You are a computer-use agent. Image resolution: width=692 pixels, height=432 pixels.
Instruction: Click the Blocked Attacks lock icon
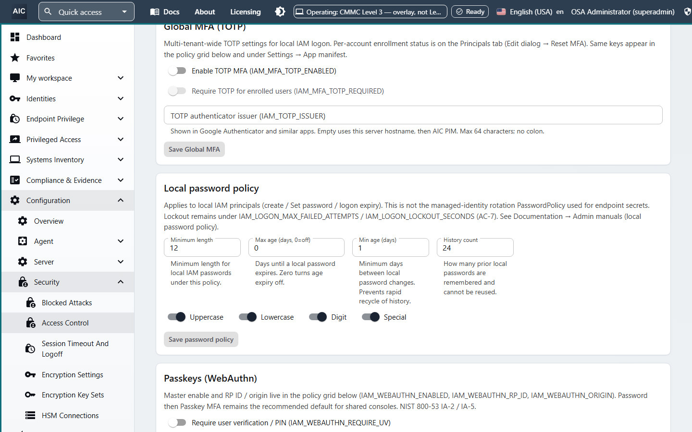[30, 302]
